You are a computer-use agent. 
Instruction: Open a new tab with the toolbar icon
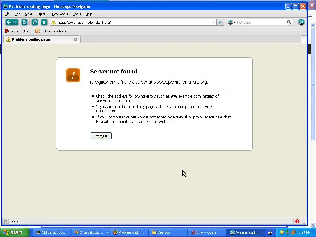[35, 22]
